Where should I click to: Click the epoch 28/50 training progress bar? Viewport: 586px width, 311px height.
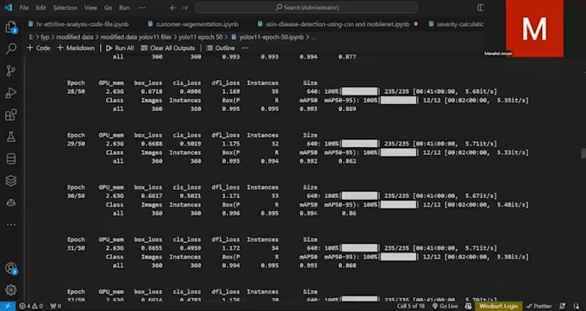point(359,91)
